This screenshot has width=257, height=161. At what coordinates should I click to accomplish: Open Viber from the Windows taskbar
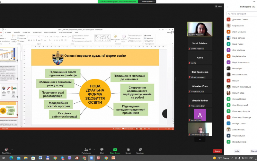(70, 158)
